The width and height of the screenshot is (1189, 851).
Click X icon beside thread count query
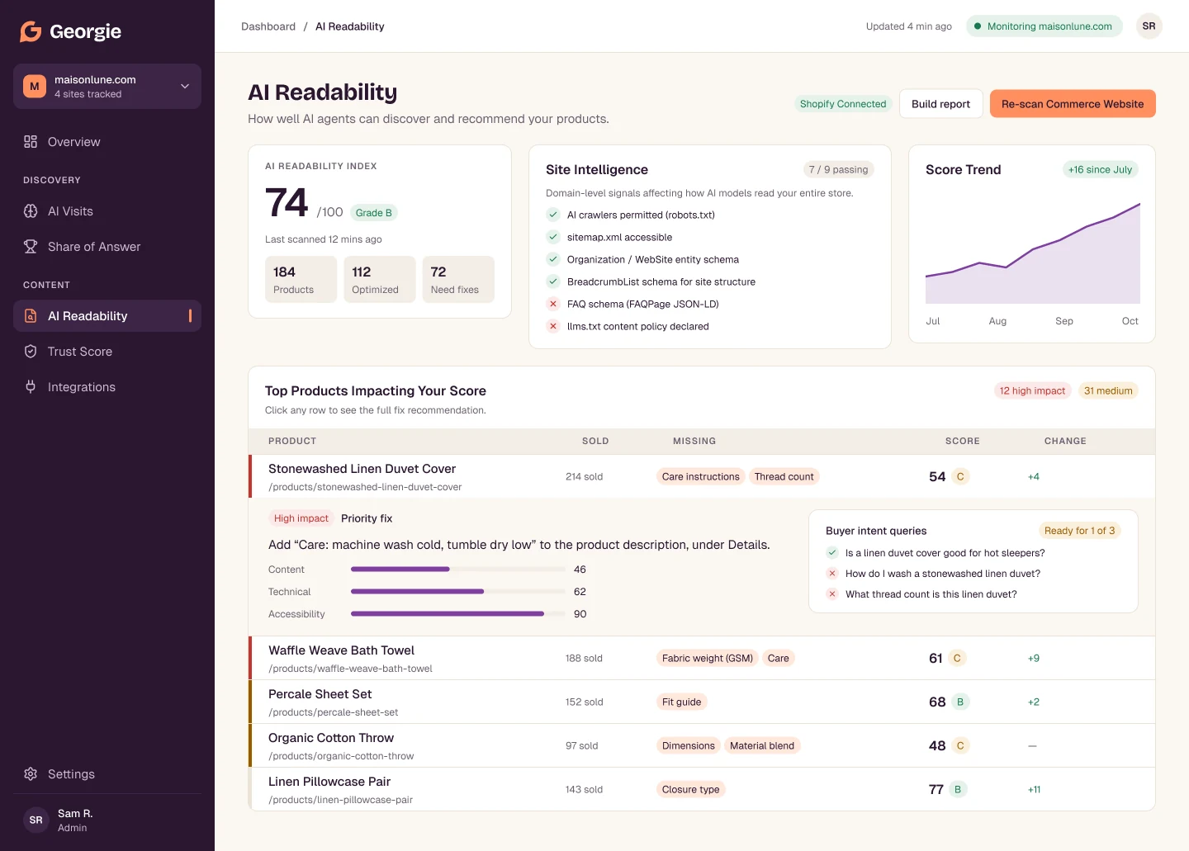[x=832, y=594]
